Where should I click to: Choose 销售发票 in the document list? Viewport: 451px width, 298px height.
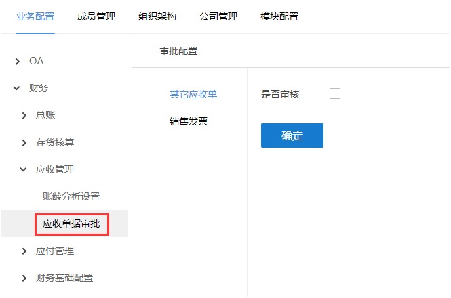point(189,121)
